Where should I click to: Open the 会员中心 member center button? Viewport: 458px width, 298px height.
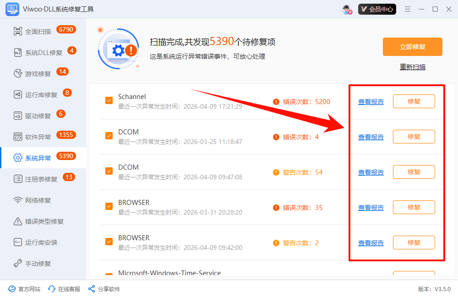[377, 9]
